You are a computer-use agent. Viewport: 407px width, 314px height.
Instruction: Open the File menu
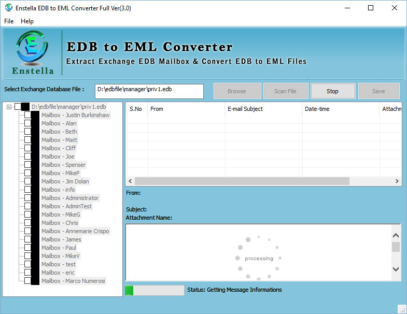tap(9, 21)
